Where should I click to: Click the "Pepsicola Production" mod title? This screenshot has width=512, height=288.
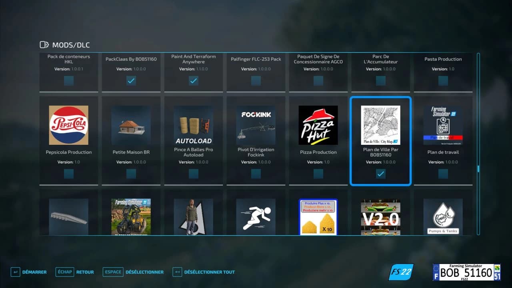(x=69, y=152)
